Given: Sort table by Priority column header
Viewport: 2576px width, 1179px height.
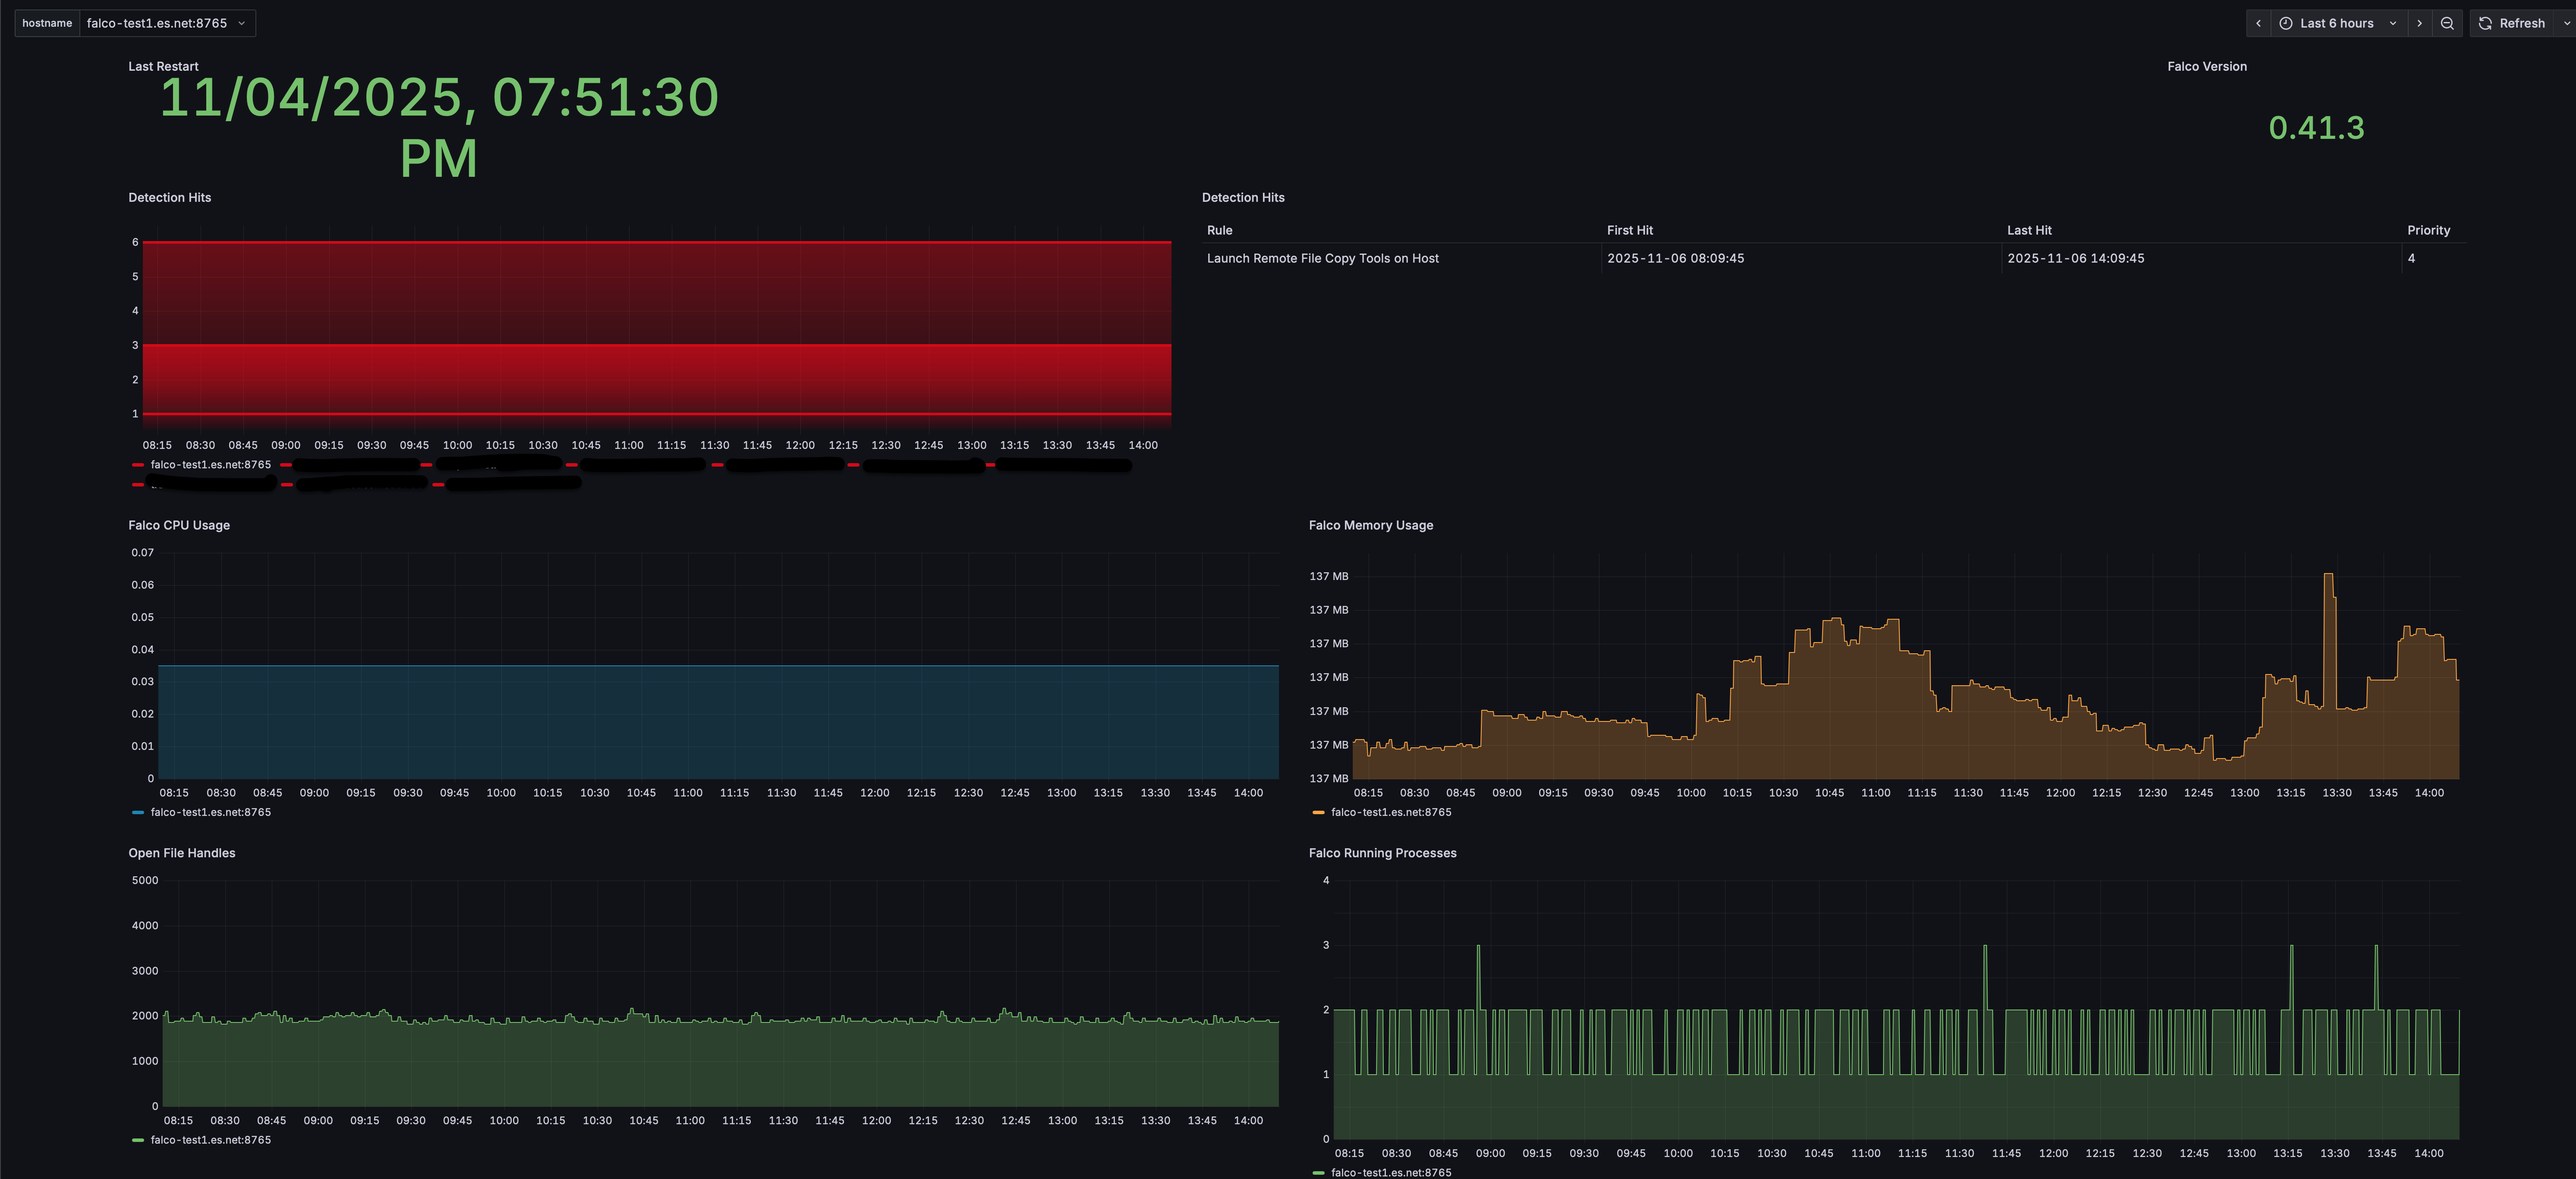Looking at the screenshot, I should click(2428, 230).
